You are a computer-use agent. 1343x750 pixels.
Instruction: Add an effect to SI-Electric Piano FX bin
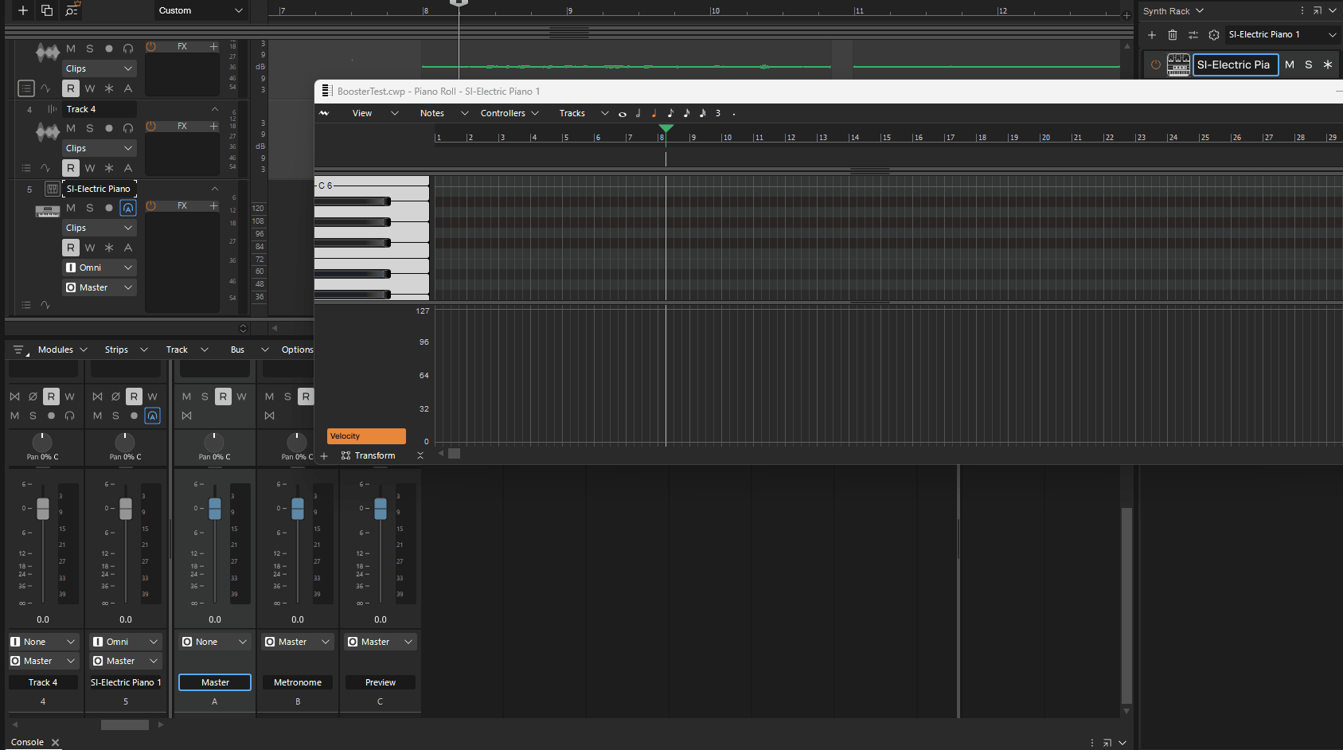tap(213, 206)
